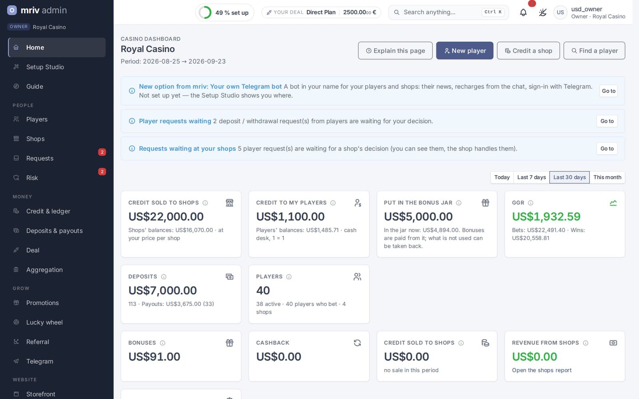Open Lucky wheel in the sidebar

point(57,322)
